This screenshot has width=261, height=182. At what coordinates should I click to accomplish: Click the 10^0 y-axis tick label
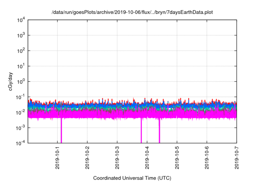pyautogui.click(x=21, y=82)
